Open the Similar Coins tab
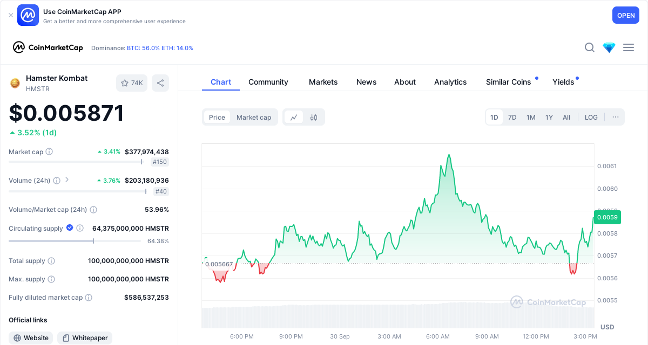This screenshot has width=648, height=345. [509, 82]
